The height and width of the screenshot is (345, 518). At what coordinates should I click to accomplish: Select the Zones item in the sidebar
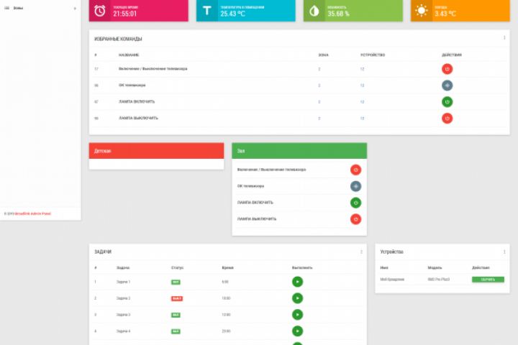click(x=18, y=8)
